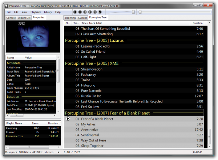Click the album art thumbnail
The width and height of the screenshot is (218, 160).
pos(32,36)
